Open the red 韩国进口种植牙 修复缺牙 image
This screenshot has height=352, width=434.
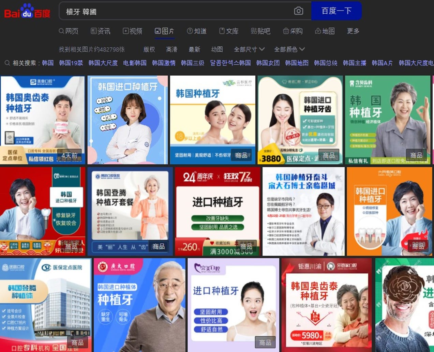42,211
